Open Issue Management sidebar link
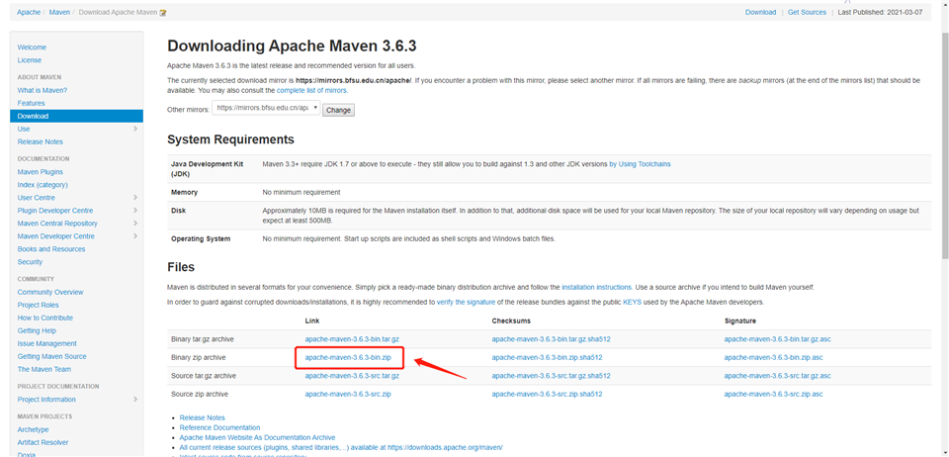This screenshot has height=457, width=949. (x=47, y=344)
